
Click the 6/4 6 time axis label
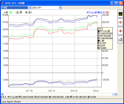(x=96, y=91)
